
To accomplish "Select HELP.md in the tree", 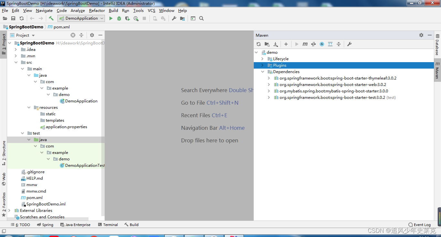I will pos(35,178).
